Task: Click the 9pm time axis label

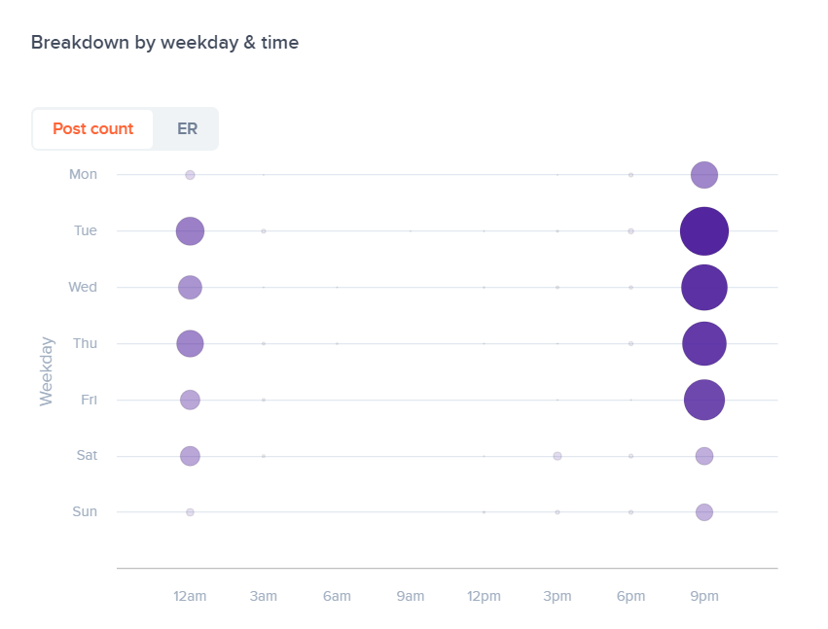Action: pyautogui.click(x=704, y=595)
